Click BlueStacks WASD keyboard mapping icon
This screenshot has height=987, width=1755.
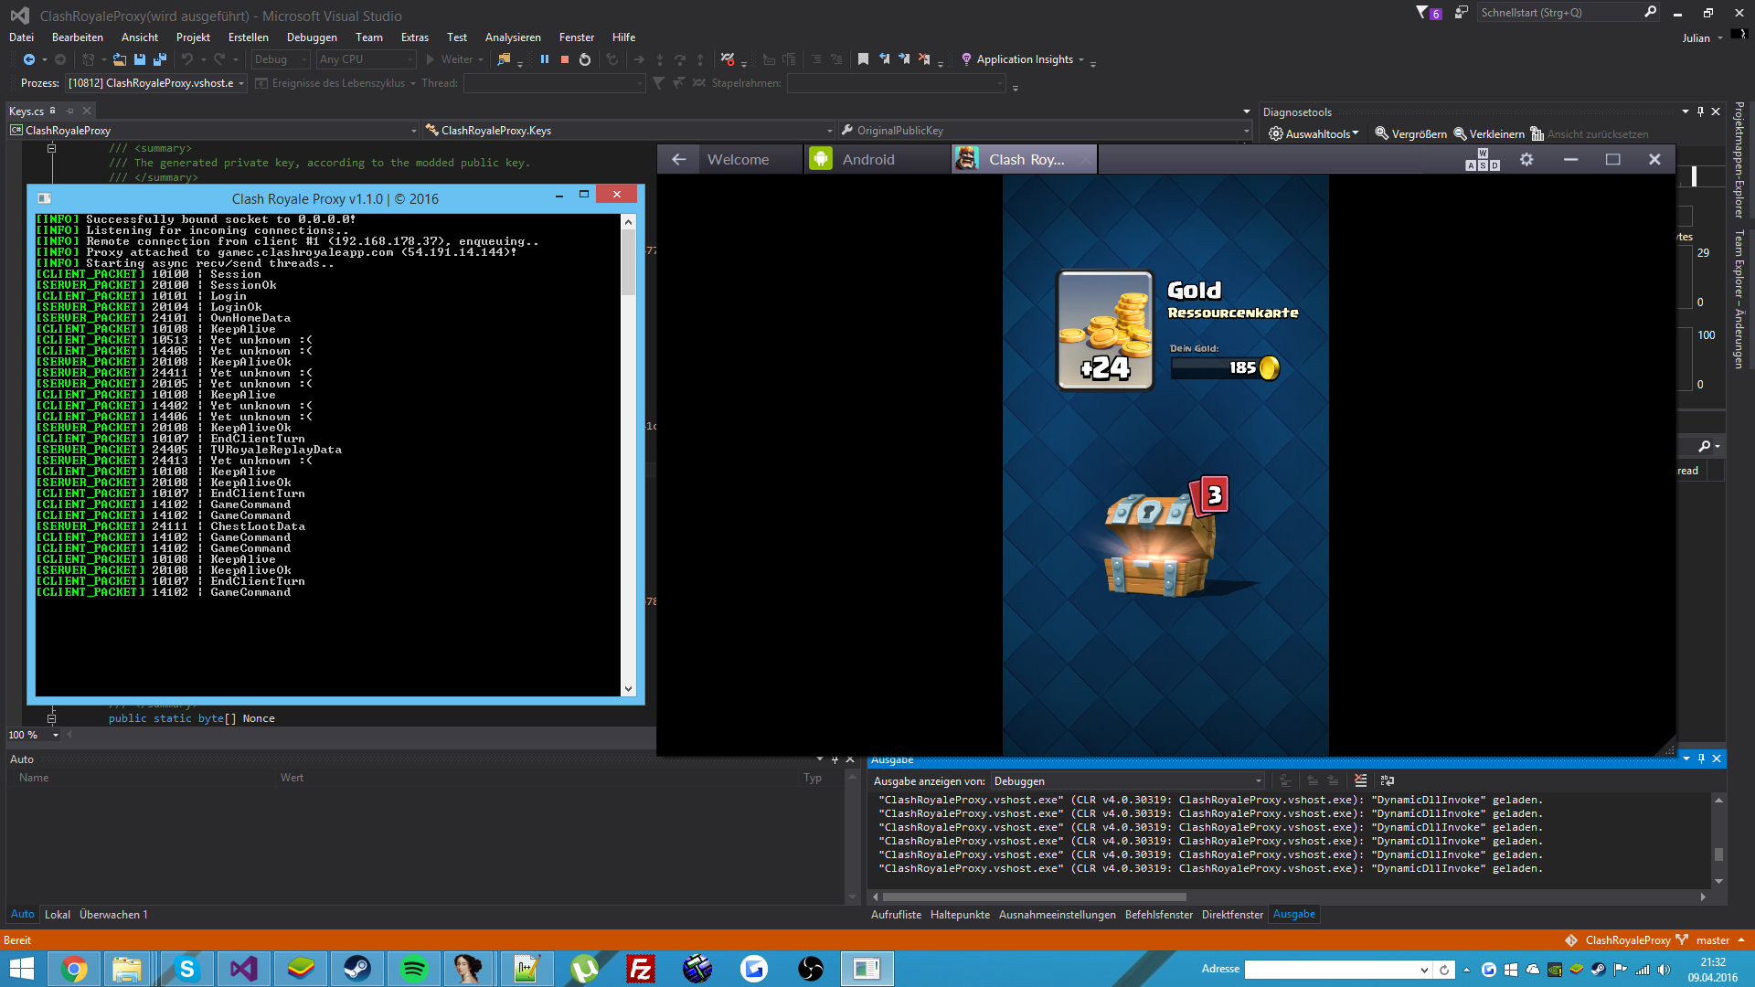coord(1483,160)
